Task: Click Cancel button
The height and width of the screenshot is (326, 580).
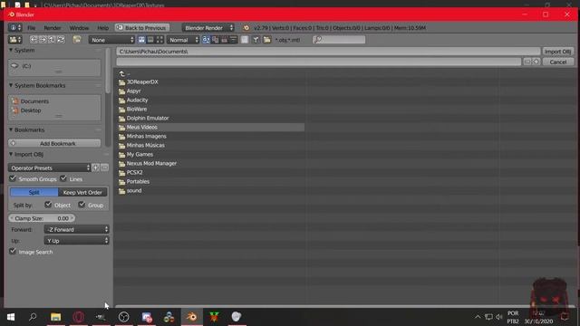Action: click(x=558, y=62)
